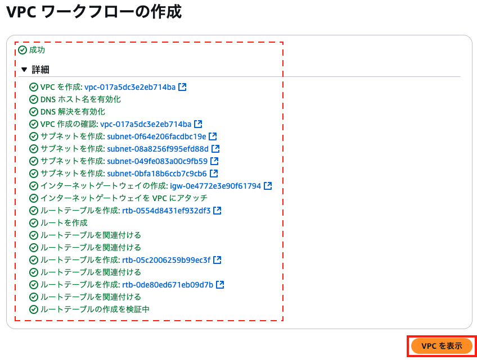Open external icon next to rtb-0554d8431ef932df3
Image resolution: width=477 pixels, height=360 pixels.
coord(217,211)
